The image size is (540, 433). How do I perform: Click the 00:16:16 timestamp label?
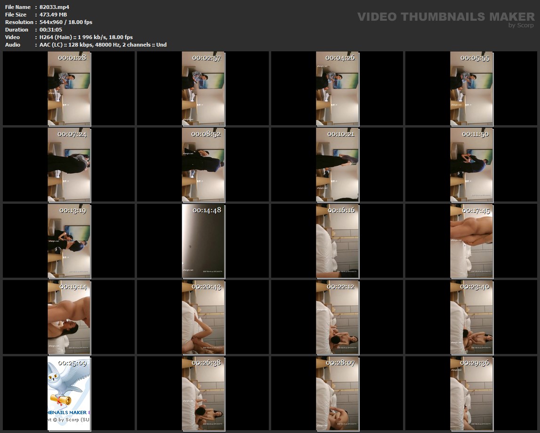341,210
